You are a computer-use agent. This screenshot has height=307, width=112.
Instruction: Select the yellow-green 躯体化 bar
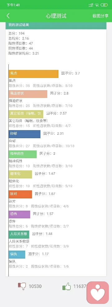[20, 174]
